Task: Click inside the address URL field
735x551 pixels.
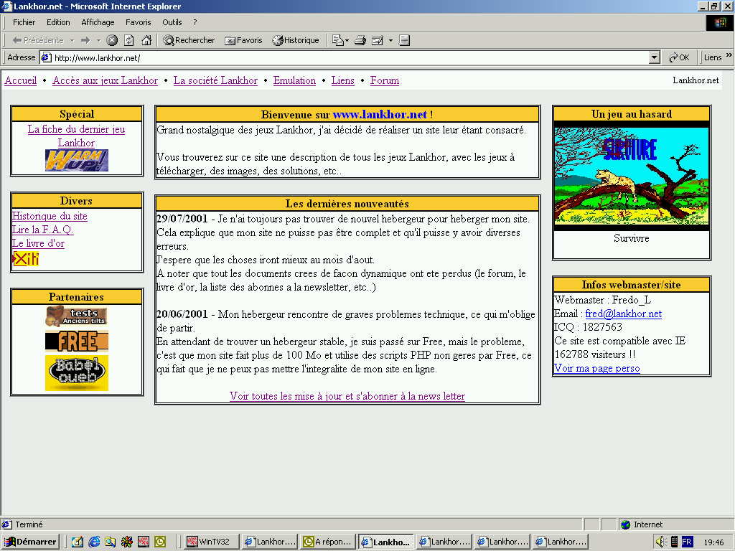Action: pos(350,57)
